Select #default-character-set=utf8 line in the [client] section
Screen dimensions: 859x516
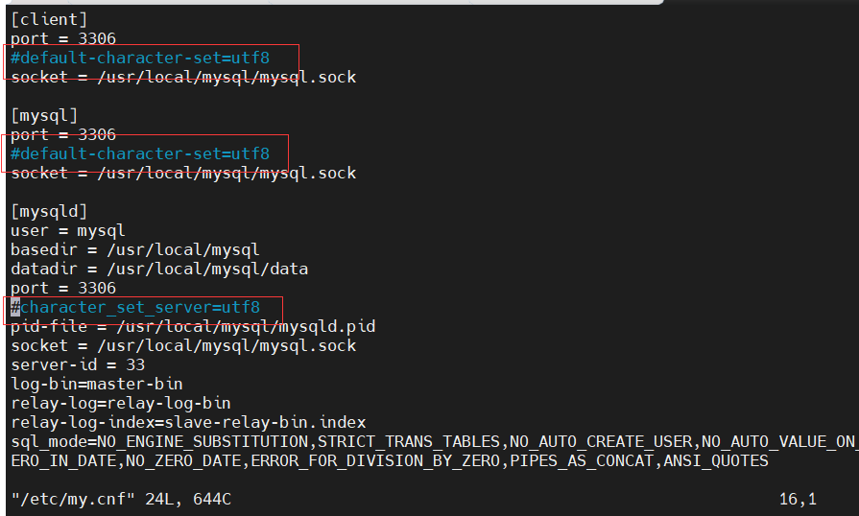pyautogui.click(x=140, y=58)
